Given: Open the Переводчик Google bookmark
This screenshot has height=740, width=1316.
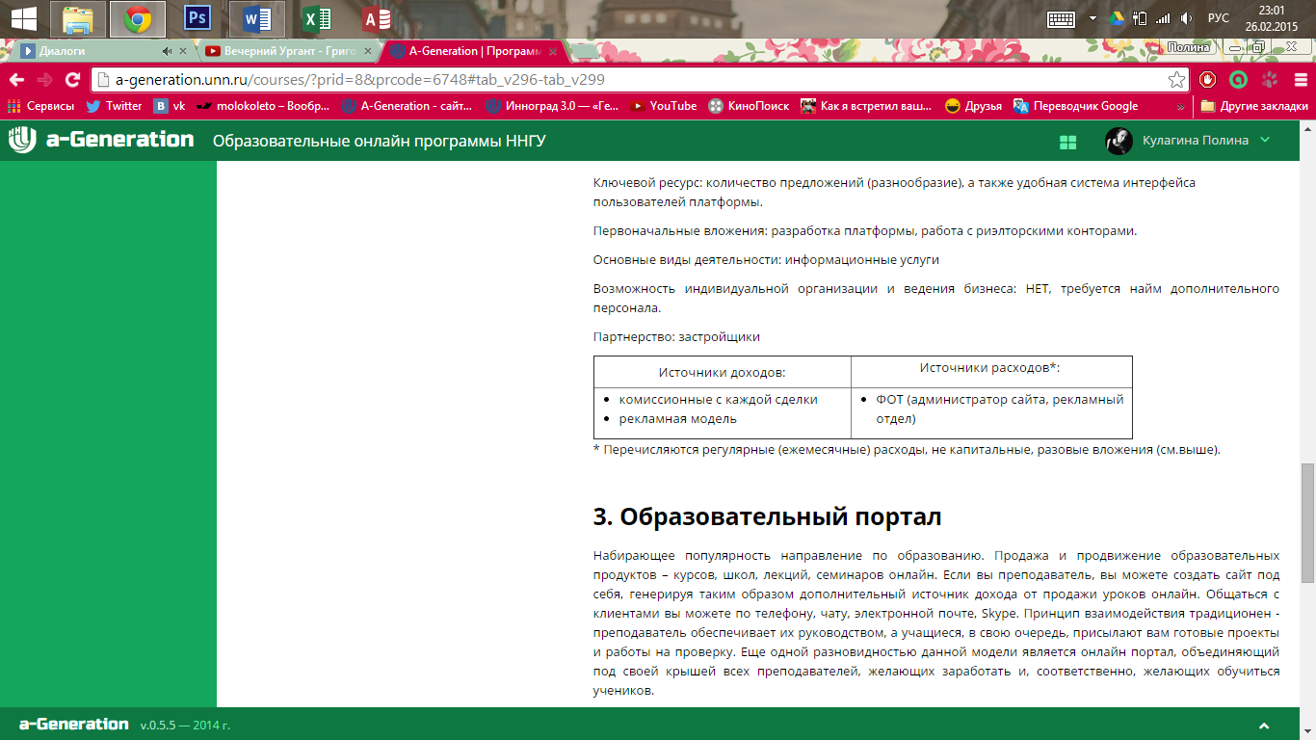Looking at the screenshot, I should pos(1075,106).
